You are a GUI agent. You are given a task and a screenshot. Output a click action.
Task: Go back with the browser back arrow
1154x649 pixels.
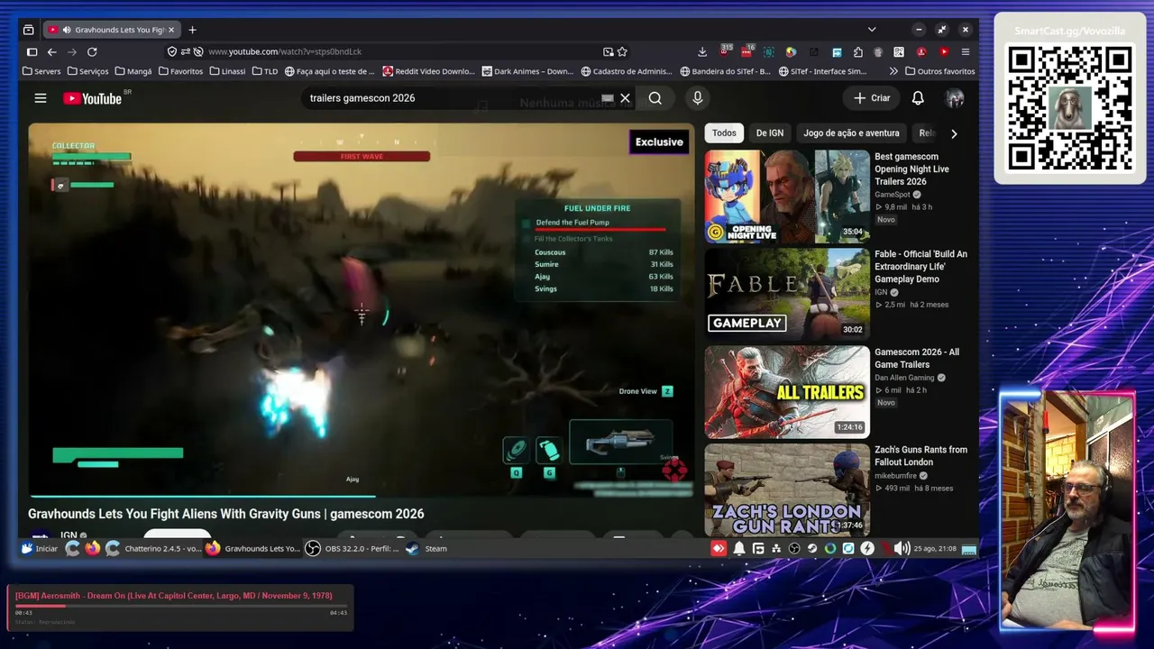[x=52, y=52]
